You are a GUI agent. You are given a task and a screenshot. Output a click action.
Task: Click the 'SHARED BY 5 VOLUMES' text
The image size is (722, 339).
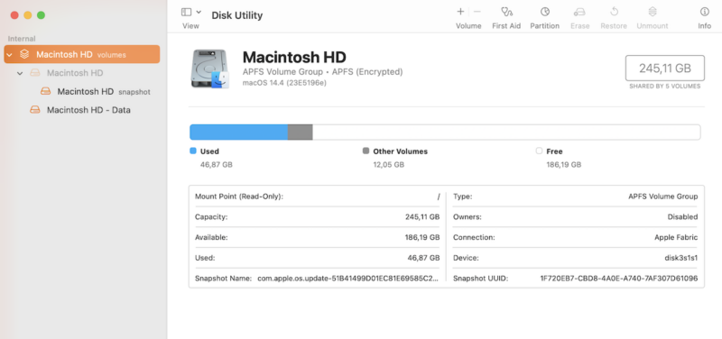665,86
